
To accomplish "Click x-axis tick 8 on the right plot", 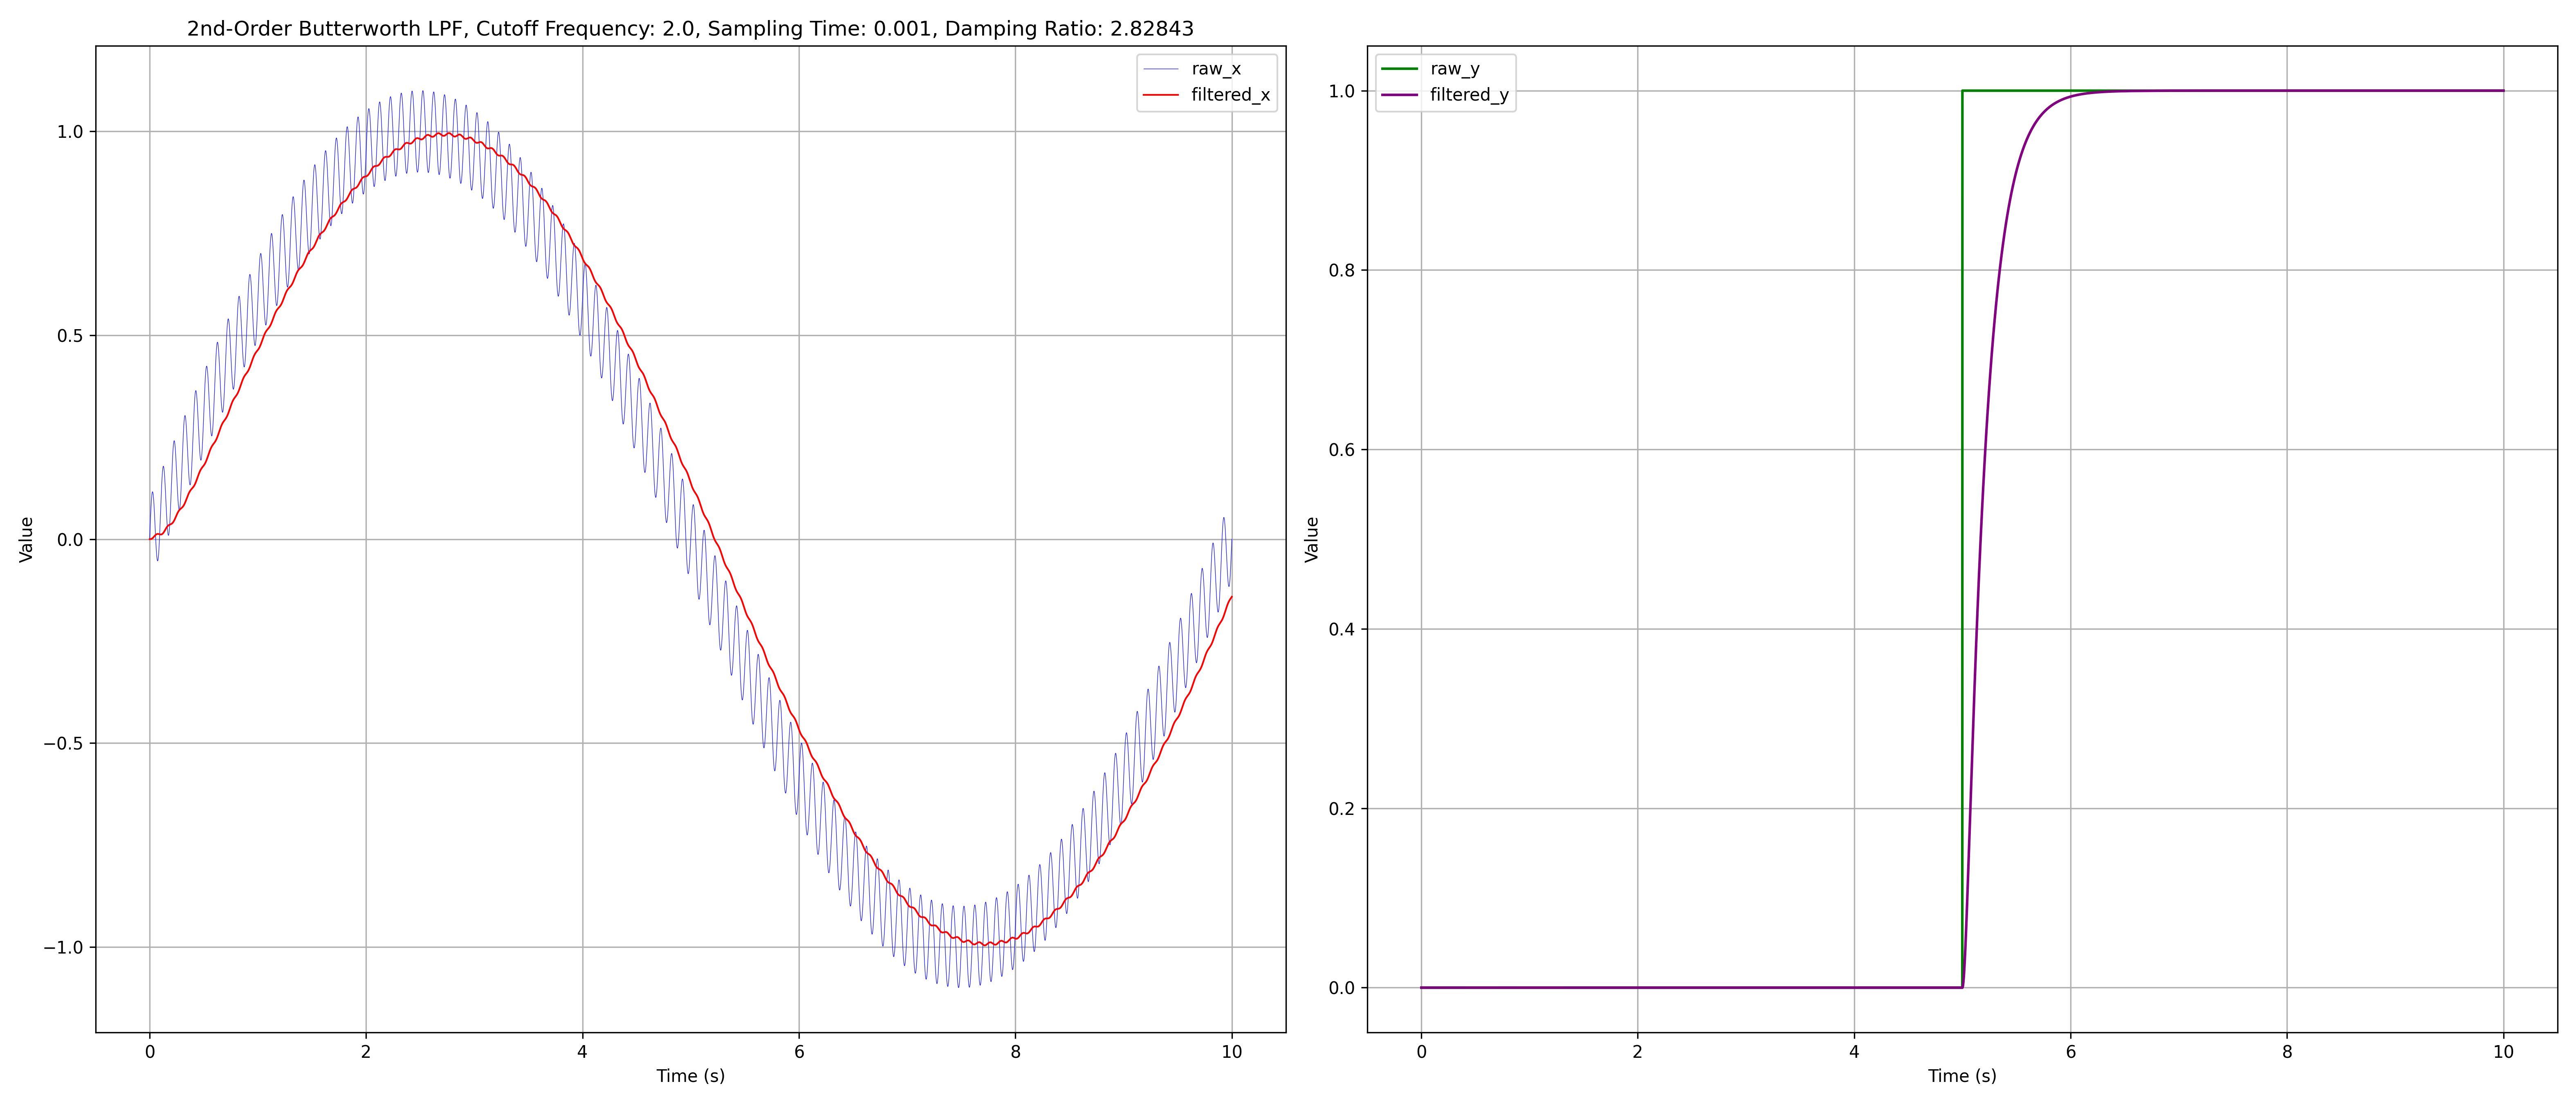I will (x=2287, y=1052).
